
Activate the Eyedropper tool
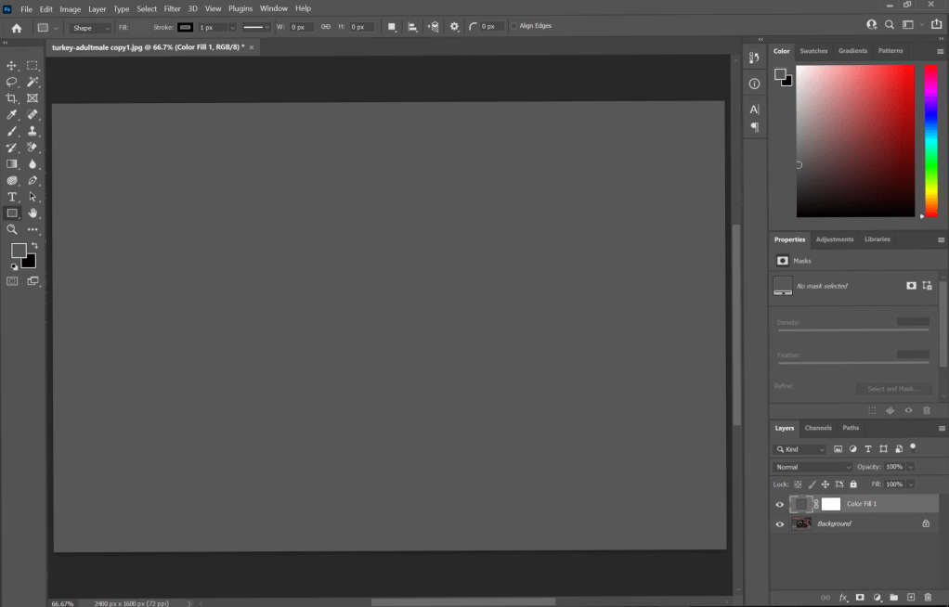(12, 115)
